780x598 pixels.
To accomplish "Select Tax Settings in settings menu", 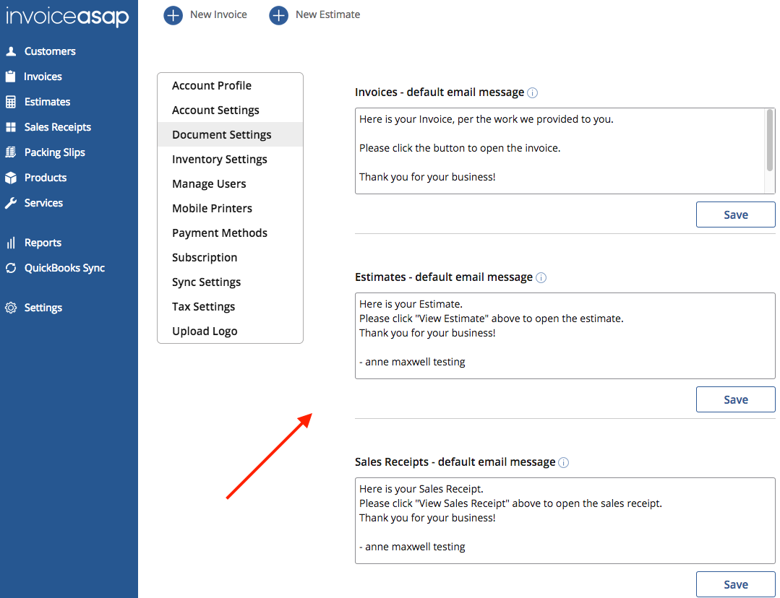I will [x=203, y=306].
